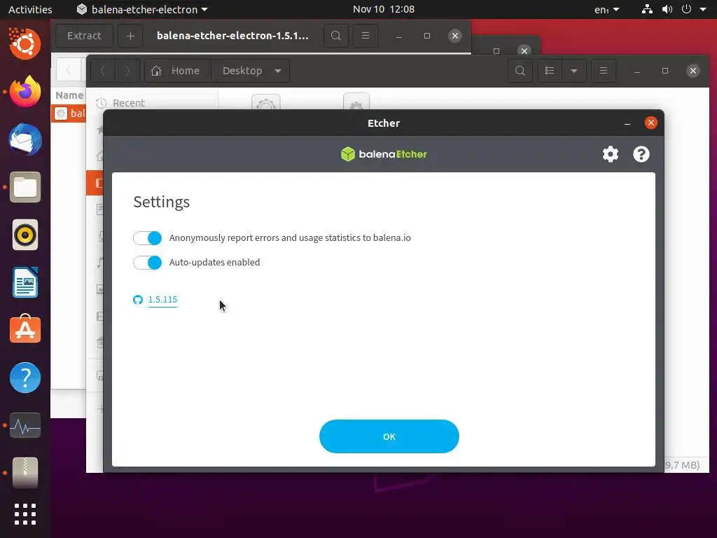The width and height of the screenshot is (717, 538).
Task: Open System Monitor from the dock
Action: point(25,425)
